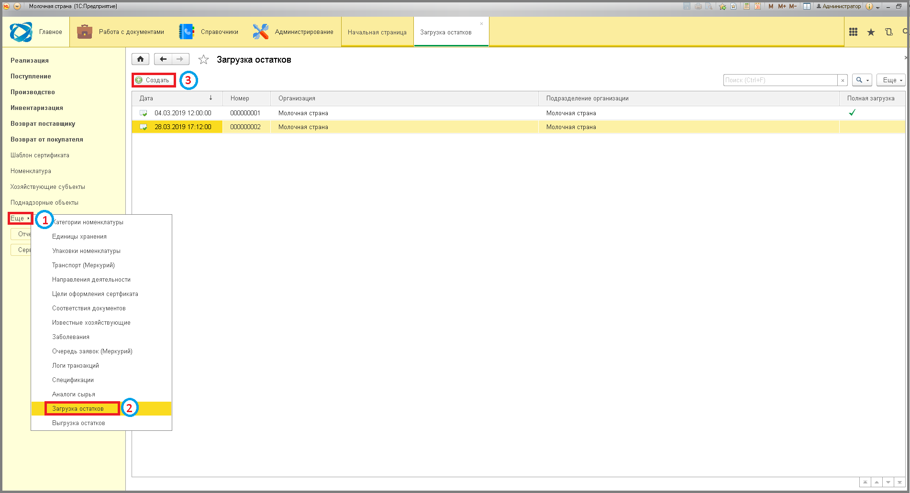Click the Создать button
Screen dimensions: 910x493
point(154,80)
